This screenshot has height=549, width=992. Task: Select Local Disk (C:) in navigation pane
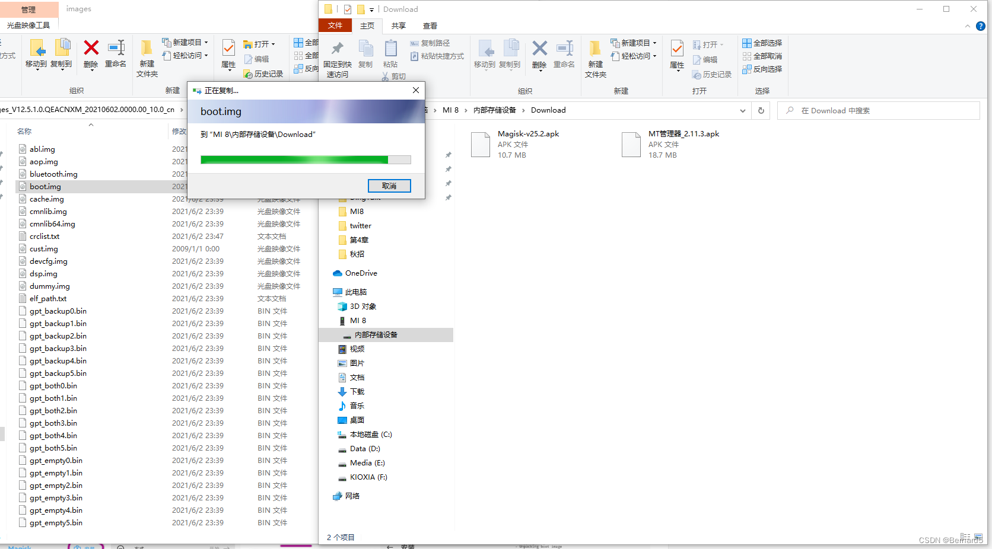(x=365, y=435)
